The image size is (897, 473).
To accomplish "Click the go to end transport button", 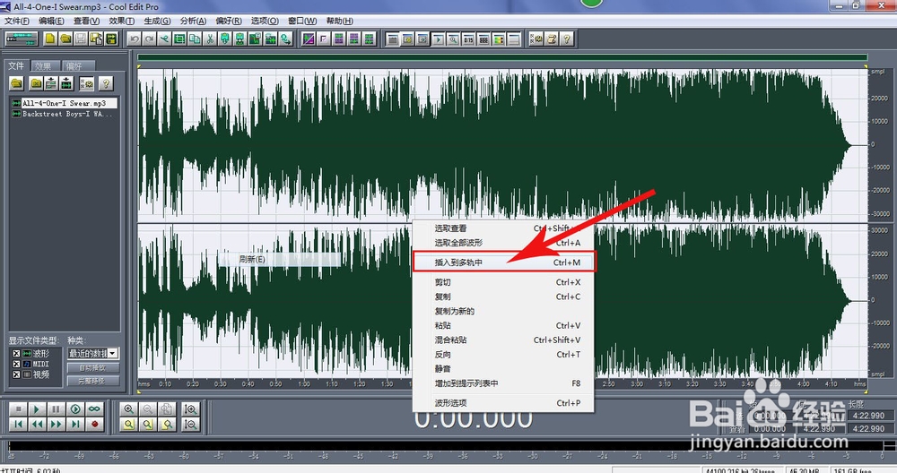I will click(75, 424).
